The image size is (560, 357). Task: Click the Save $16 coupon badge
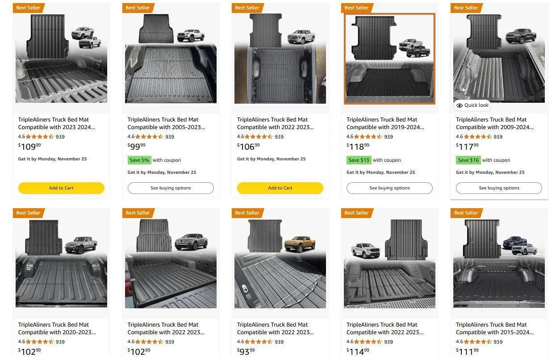[x=468, y=160]
